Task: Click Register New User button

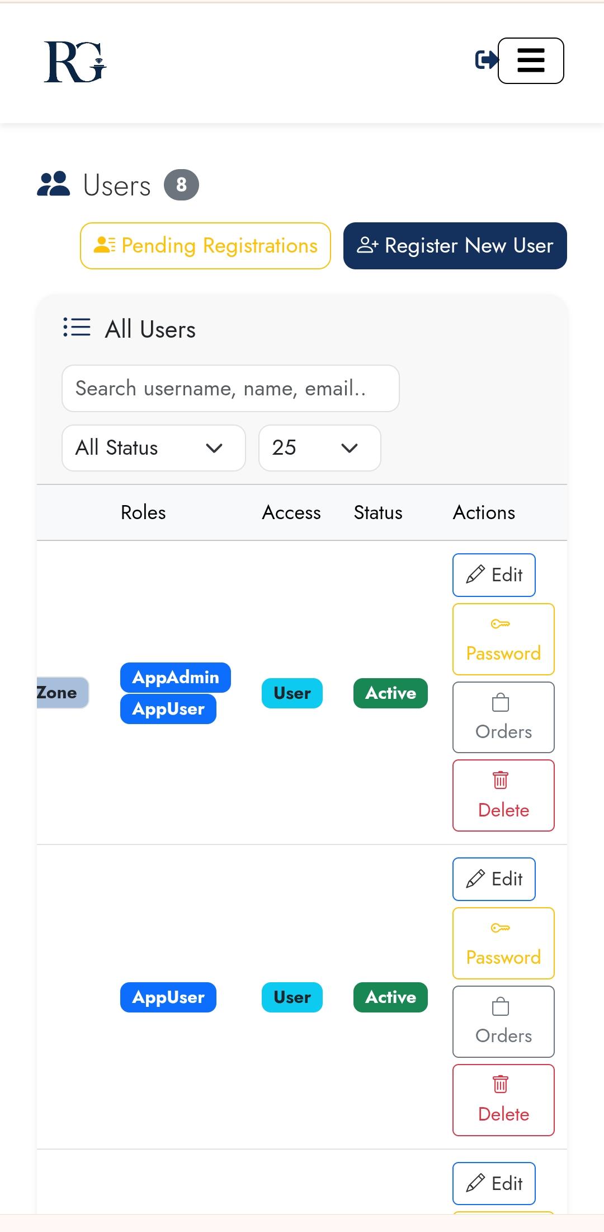Action: pyautogui.click(x=455, y=246)
